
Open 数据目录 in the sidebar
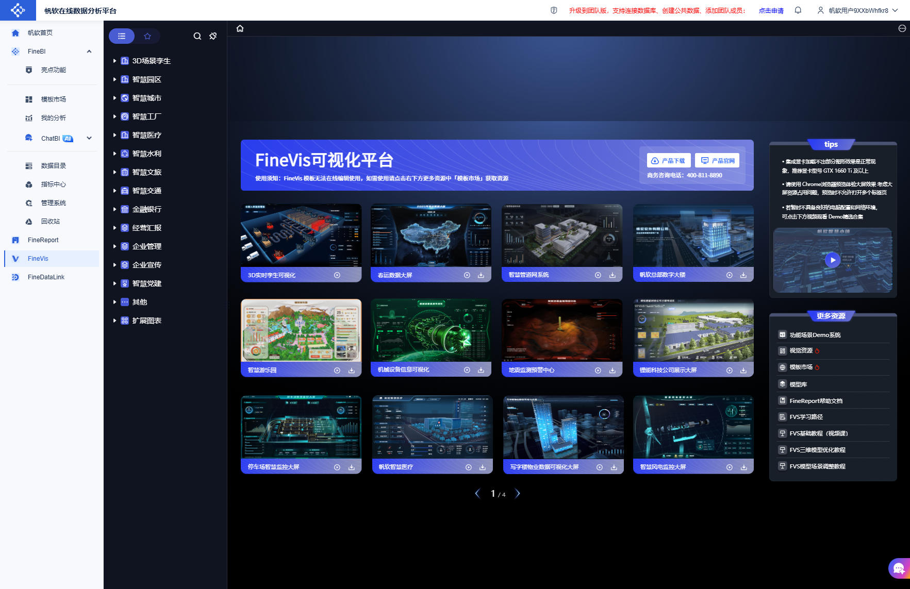(53, 166)
